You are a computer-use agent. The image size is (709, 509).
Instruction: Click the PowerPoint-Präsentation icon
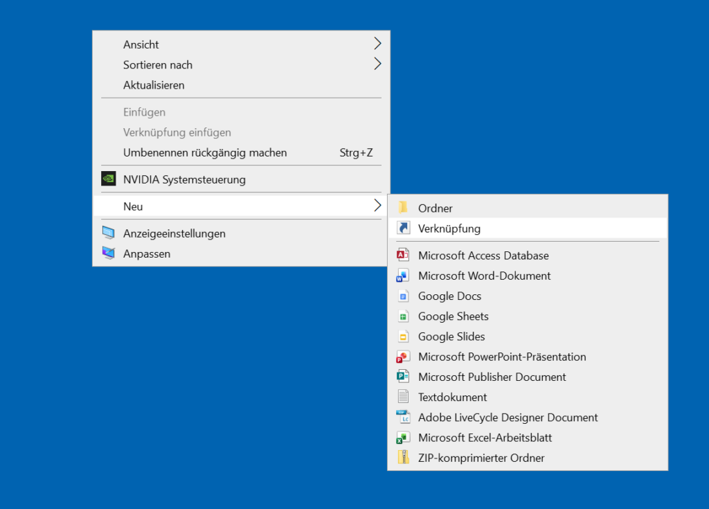(x=403, y=357)
